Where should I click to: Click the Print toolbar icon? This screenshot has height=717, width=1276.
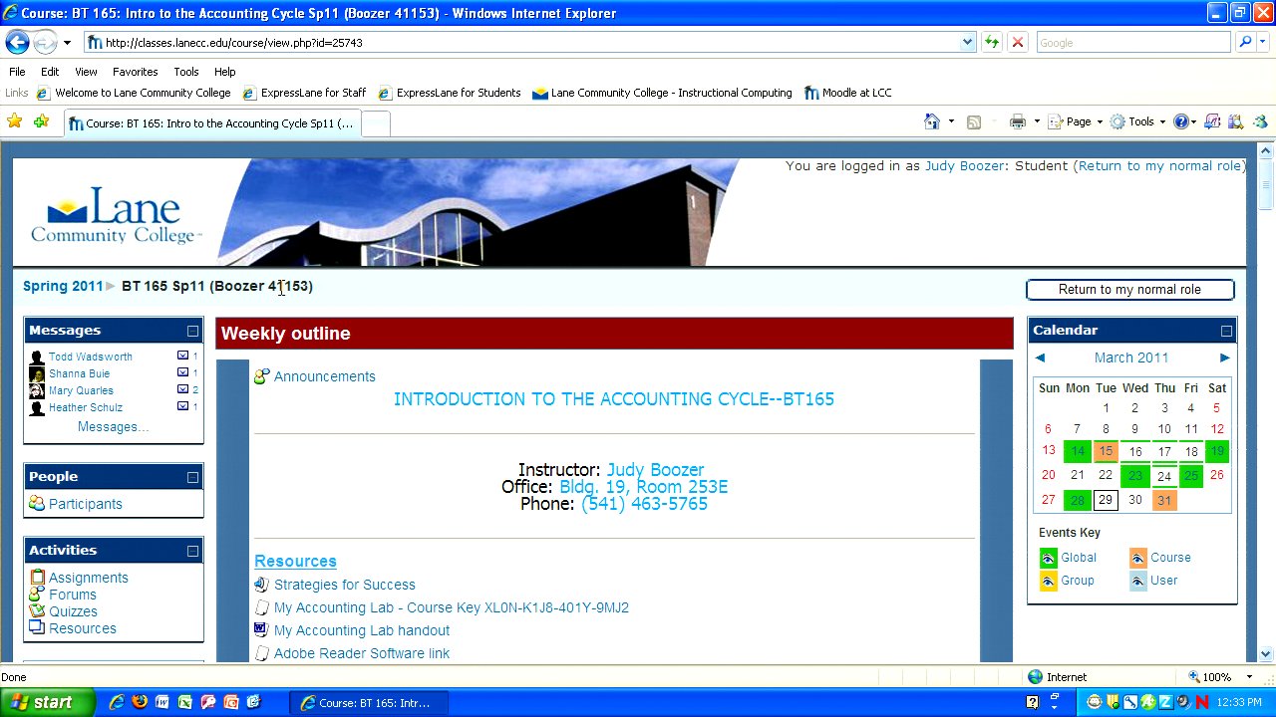[1017, 121]
